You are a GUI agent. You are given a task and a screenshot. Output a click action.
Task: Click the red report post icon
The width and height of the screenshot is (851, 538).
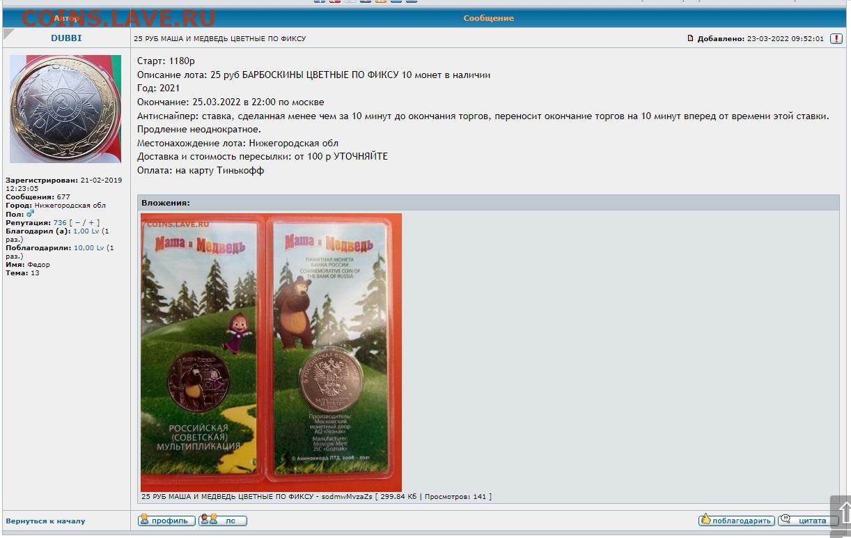pos(836,39)
